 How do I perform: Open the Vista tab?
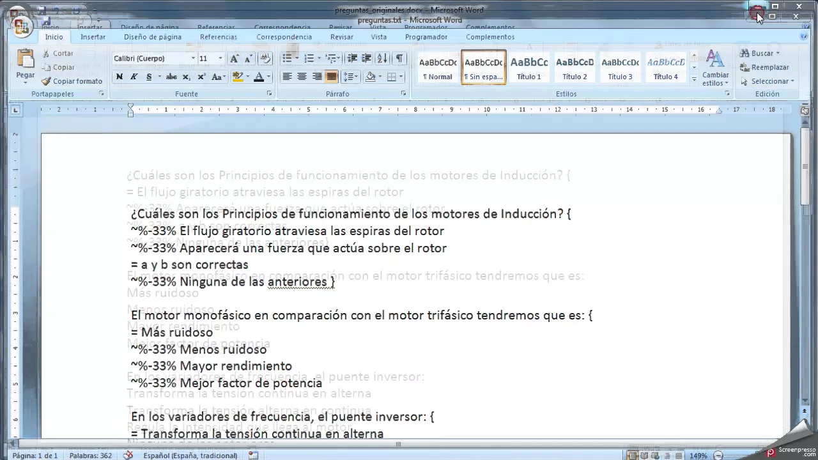click(379, 37)
